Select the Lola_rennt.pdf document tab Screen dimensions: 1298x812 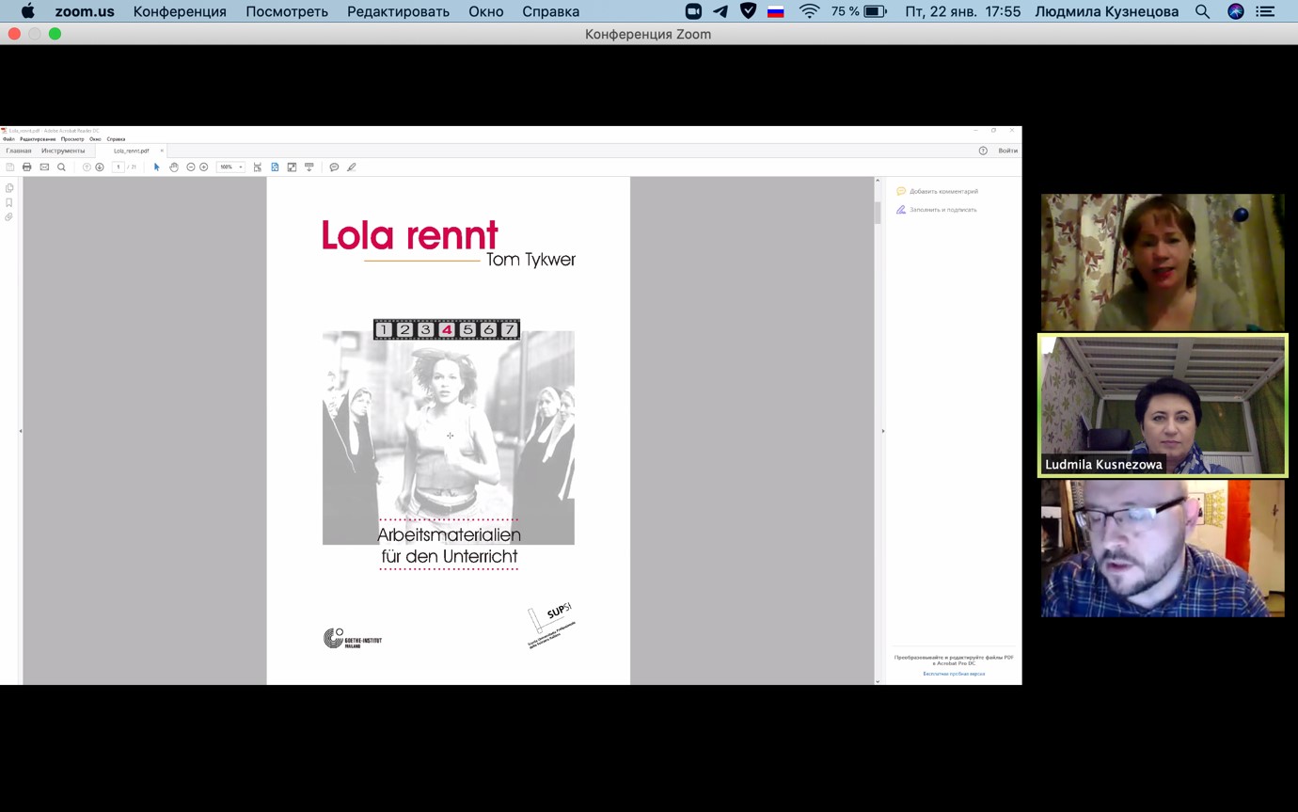[131, 151]
